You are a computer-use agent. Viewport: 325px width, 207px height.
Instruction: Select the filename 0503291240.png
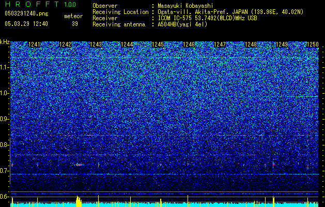[x=26, y=13]
